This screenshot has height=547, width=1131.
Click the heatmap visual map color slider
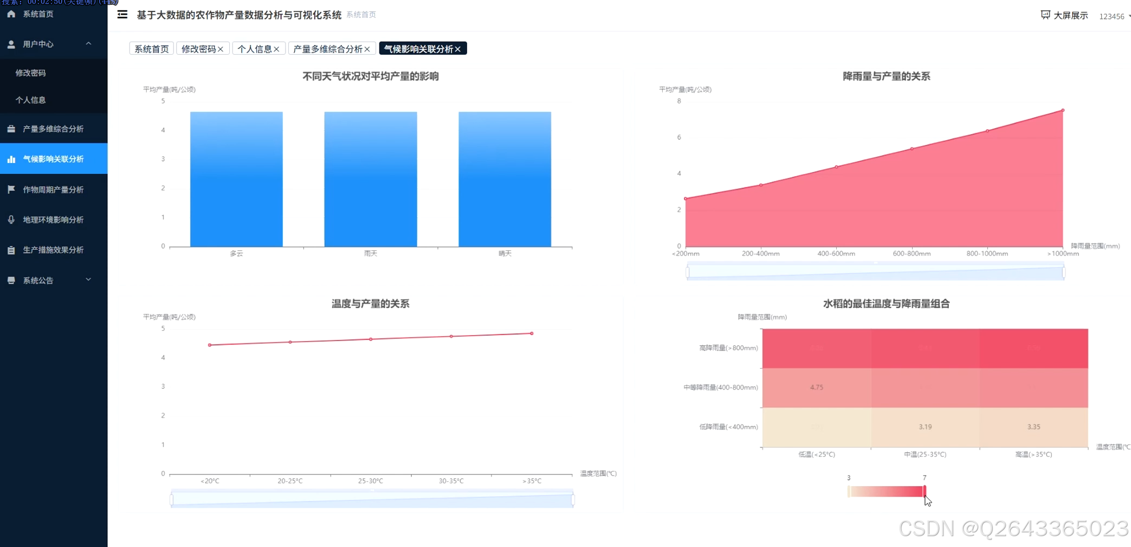887,491
